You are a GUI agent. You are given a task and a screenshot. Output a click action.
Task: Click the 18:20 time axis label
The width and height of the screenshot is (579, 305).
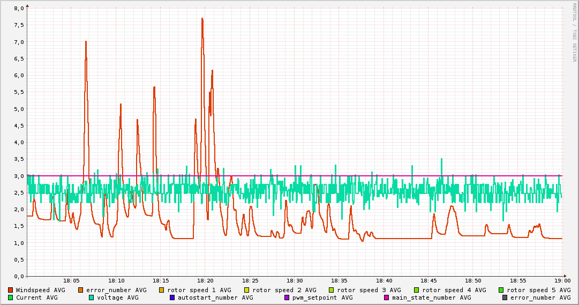click(205, 280)
